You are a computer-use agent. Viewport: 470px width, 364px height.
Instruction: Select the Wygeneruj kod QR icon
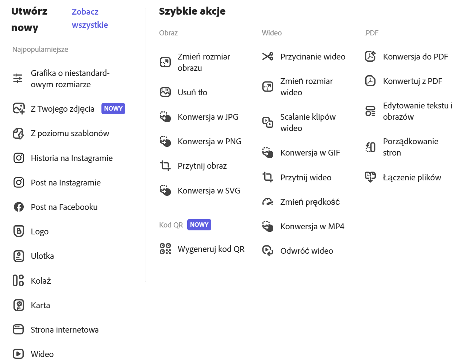point(165,249)
